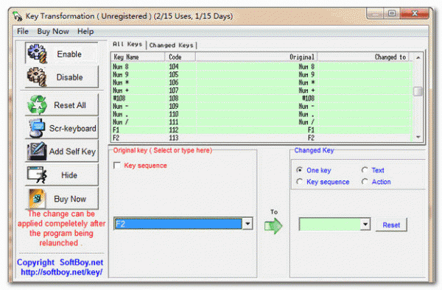Select the F1 row in the key list
The image size is (442, 290).
coord(262,130)
